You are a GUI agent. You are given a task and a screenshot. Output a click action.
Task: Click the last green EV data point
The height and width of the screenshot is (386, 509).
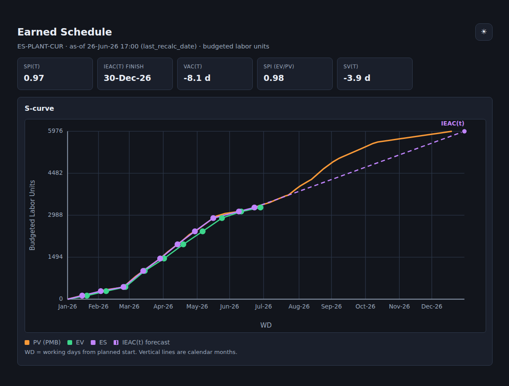(261, 207)
